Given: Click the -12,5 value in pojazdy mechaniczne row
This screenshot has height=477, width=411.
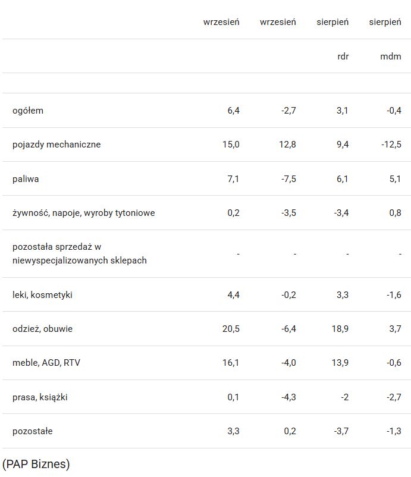Looking at the screenshot, I should coord(391,145).
